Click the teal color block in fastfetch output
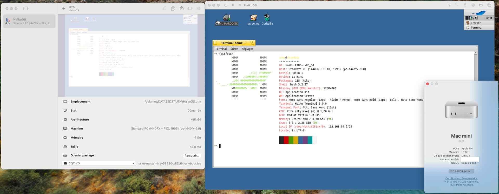The height and width of the screenshot is (194, 499). pos(310,140)
